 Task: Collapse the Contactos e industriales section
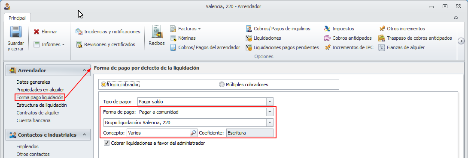click(x=84, y=135)
